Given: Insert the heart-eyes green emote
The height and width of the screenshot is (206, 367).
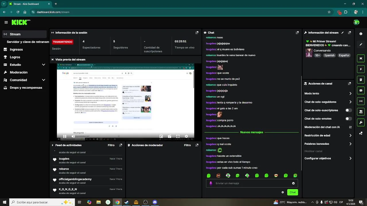Looking at the screenshot, I should click(x=295, y=175).
